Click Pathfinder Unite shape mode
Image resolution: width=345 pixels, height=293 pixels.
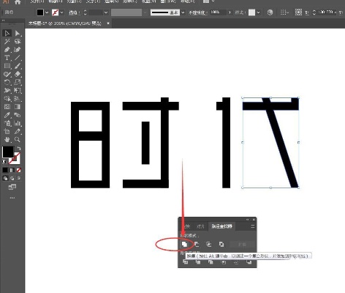pyautogui.click(x=184, y=244)
